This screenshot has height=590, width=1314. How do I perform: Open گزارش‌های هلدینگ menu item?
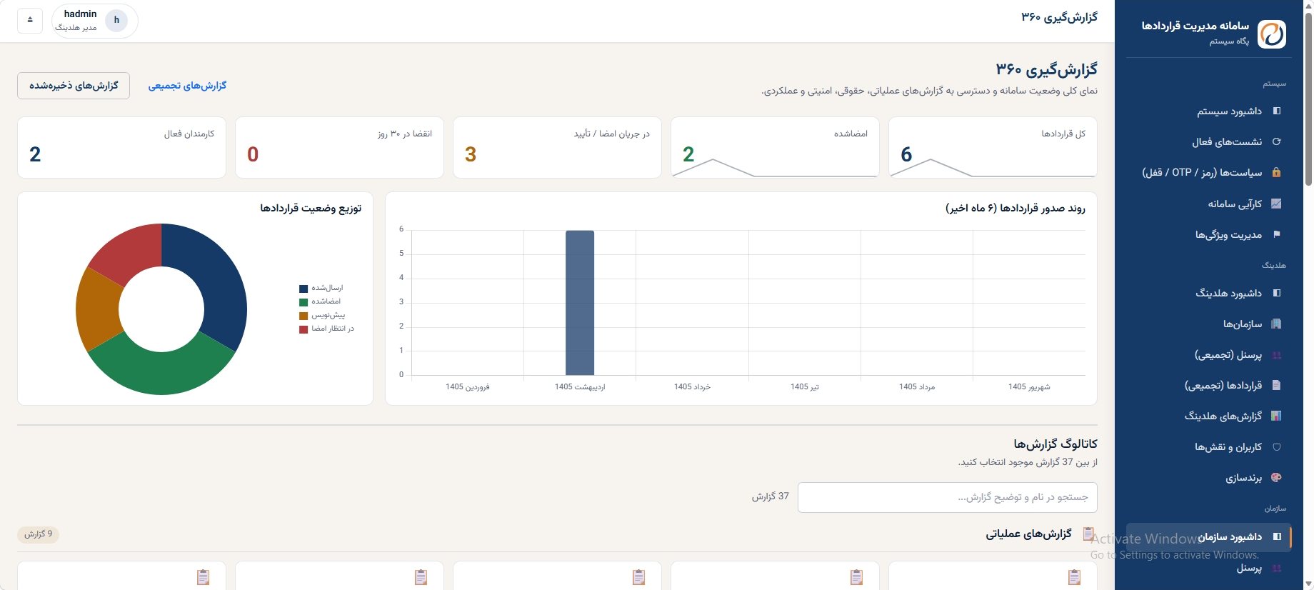(x=1208, y=416)
